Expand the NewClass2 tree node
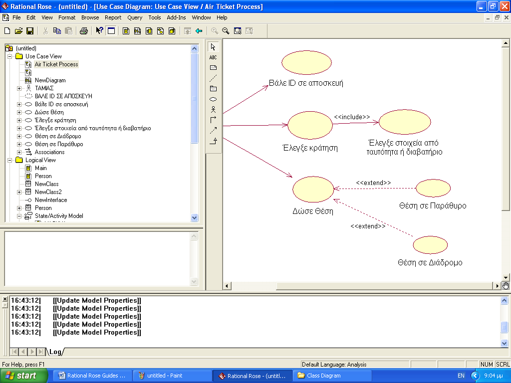The height and width of the screenshot is (383, 511). [19, 192]
